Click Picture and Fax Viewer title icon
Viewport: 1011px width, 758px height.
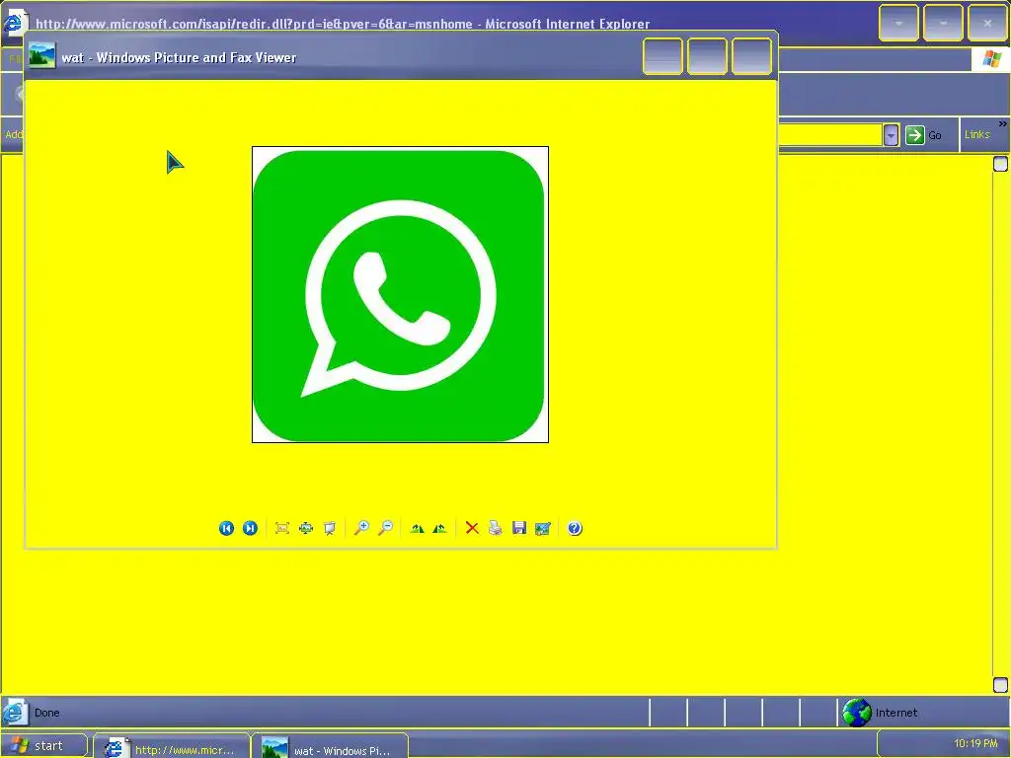click(41, 56)
